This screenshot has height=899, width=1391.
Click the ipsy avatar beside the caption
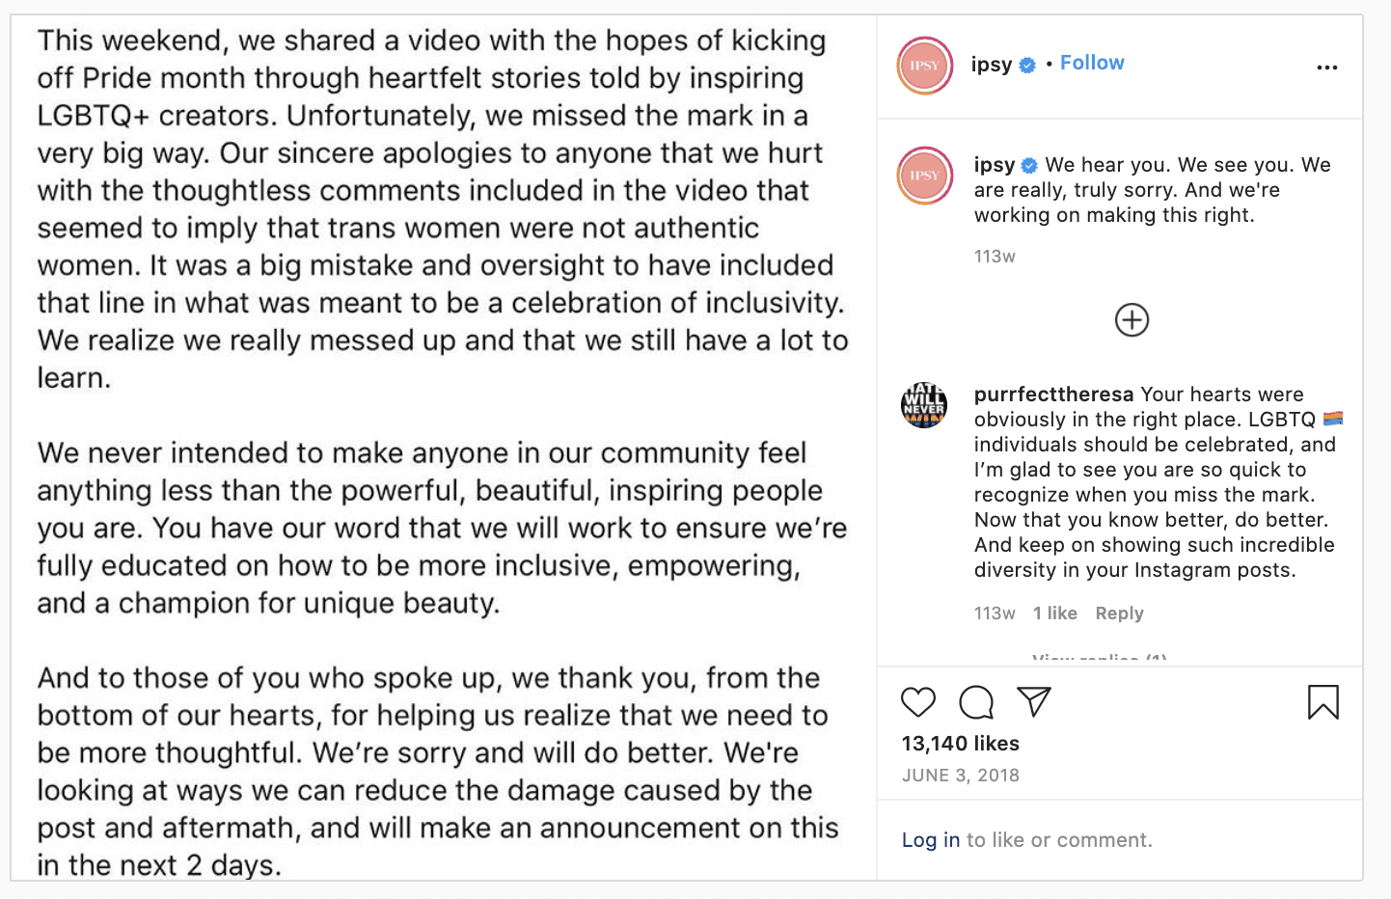tap(924, 176)
